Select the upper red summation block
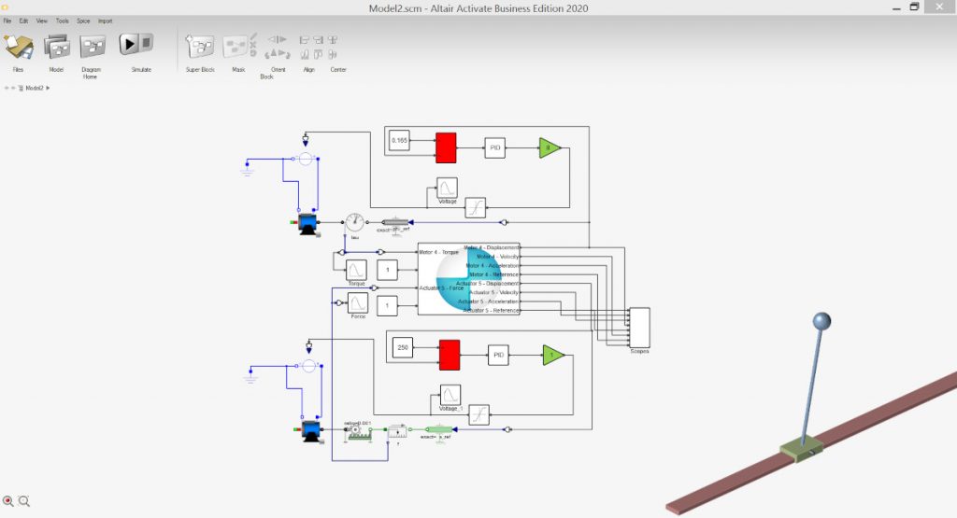957x518 pixels. (446, 147)
